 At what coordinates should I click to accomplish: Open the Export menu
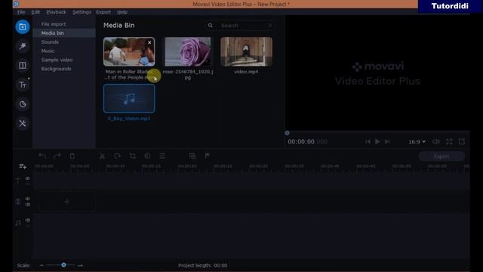click(x=103, y=12)
